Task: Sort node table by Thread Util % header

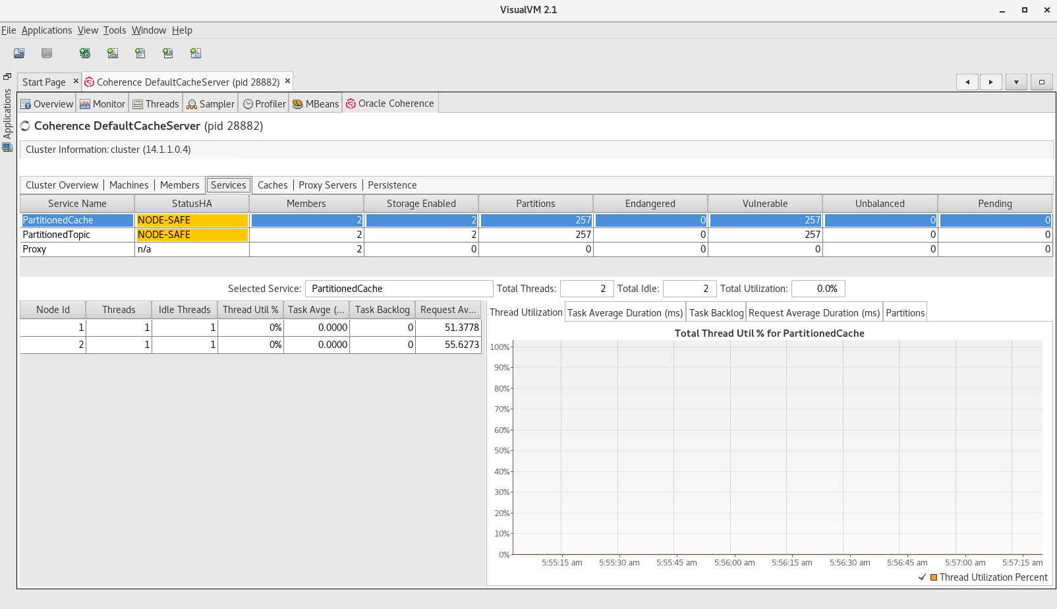Action: click(x=250, y=310)
